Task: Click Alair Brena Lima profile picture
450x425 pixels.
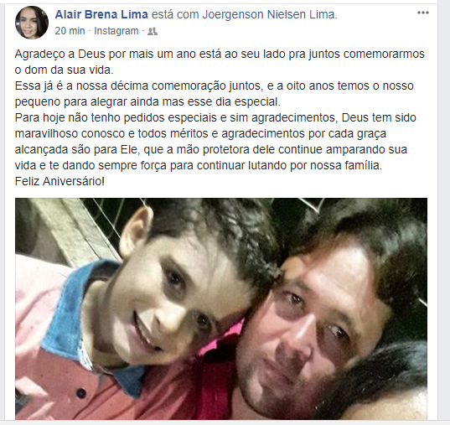Action: pos(32,23)
